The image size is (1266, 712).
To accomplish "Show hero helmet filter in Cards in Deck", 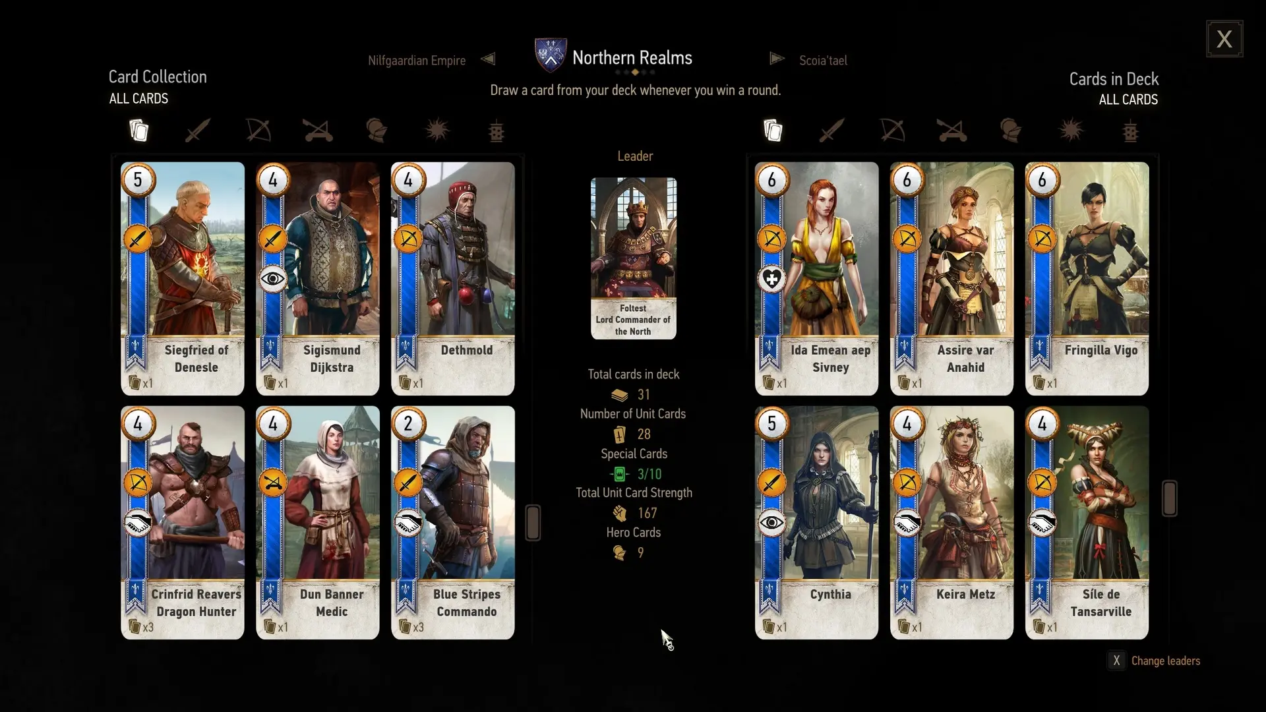I will (1011, 131).
